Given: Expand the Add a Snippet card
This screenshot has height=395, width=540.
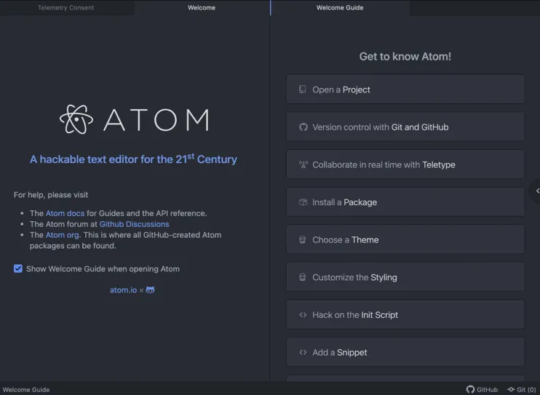Looking at the screenshot, I should point(405,352).
